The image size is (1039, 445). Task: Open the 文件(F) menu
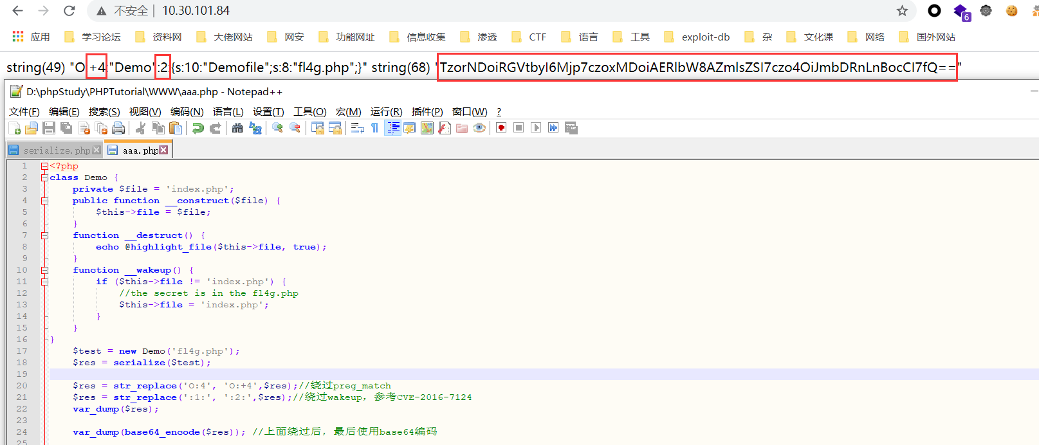24,112
